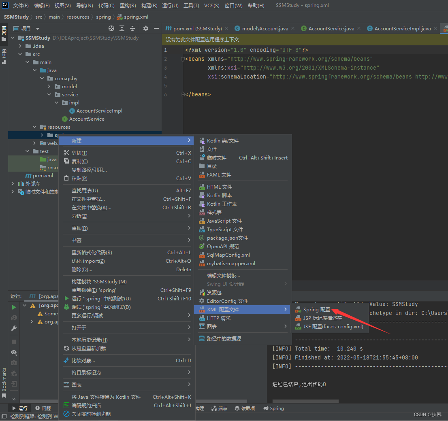448x421 pixels.
Task: Choose OpenAPI 规范 in the new submenu
Action: (243, 246)
